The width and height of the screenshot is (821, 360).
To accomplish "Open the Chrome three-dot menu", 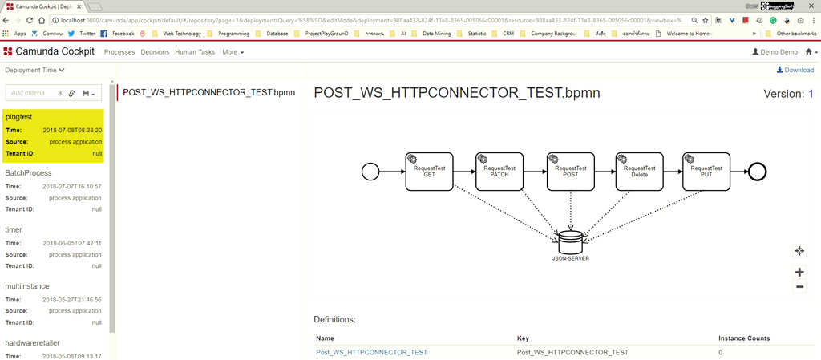I will click(x=815, y=20).
